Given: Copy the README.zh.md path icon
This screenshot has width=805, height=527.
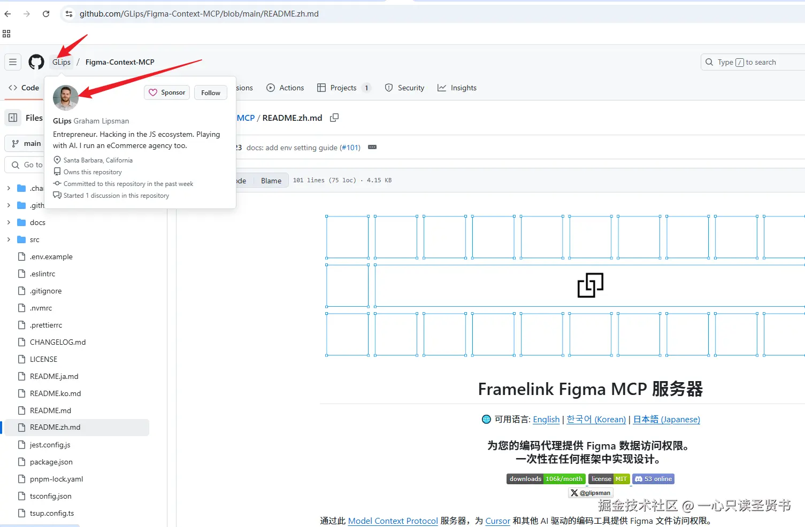Looking at the screenshot, I should click(334, 118).
